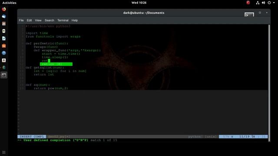
Task: Click the 'def perfmetric(func):' line
Action: tap(47, 43)
